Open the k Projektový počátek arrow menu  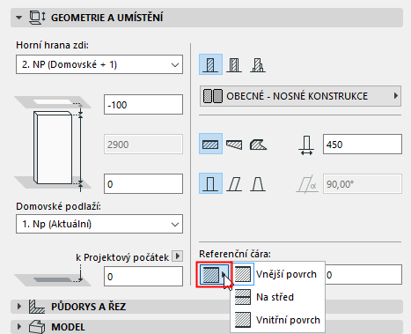click(177, 256)
